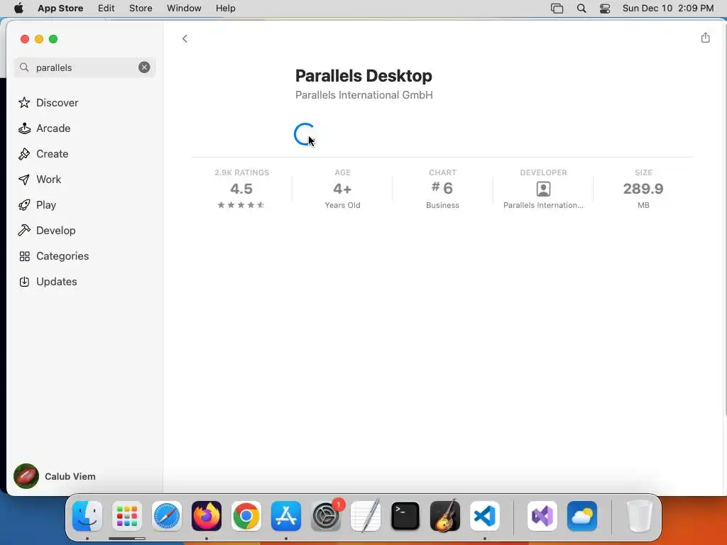Click the parallels search field

point(84,67)
